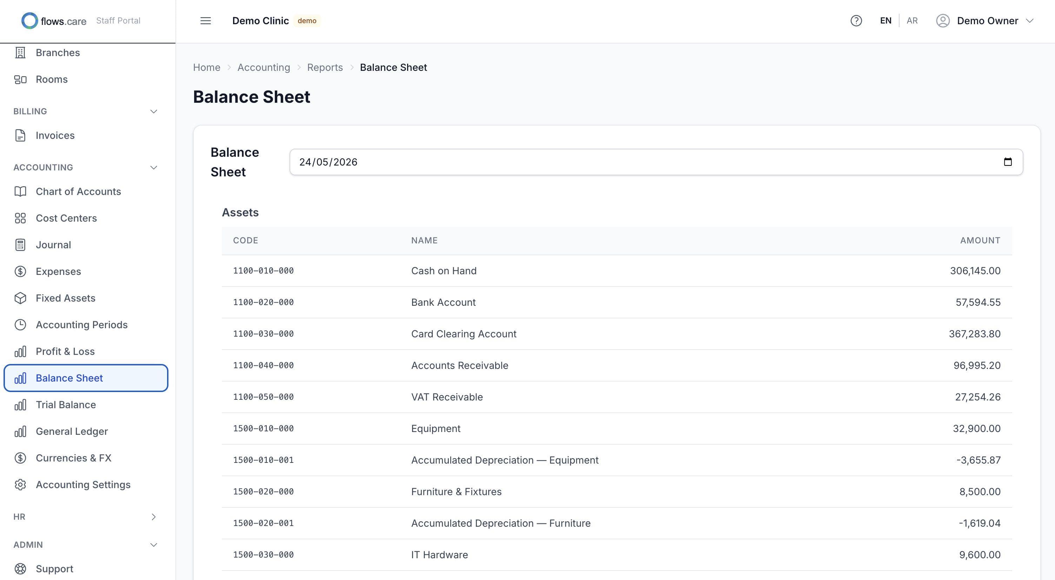The height and width of the screenshot is (580, 1055).
Task: Collapse the Admin section chevron
Action: point(154,545)
